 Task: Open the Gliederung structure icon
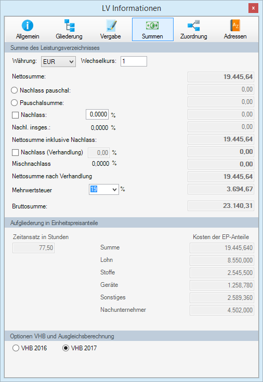(x=69, y=25)
